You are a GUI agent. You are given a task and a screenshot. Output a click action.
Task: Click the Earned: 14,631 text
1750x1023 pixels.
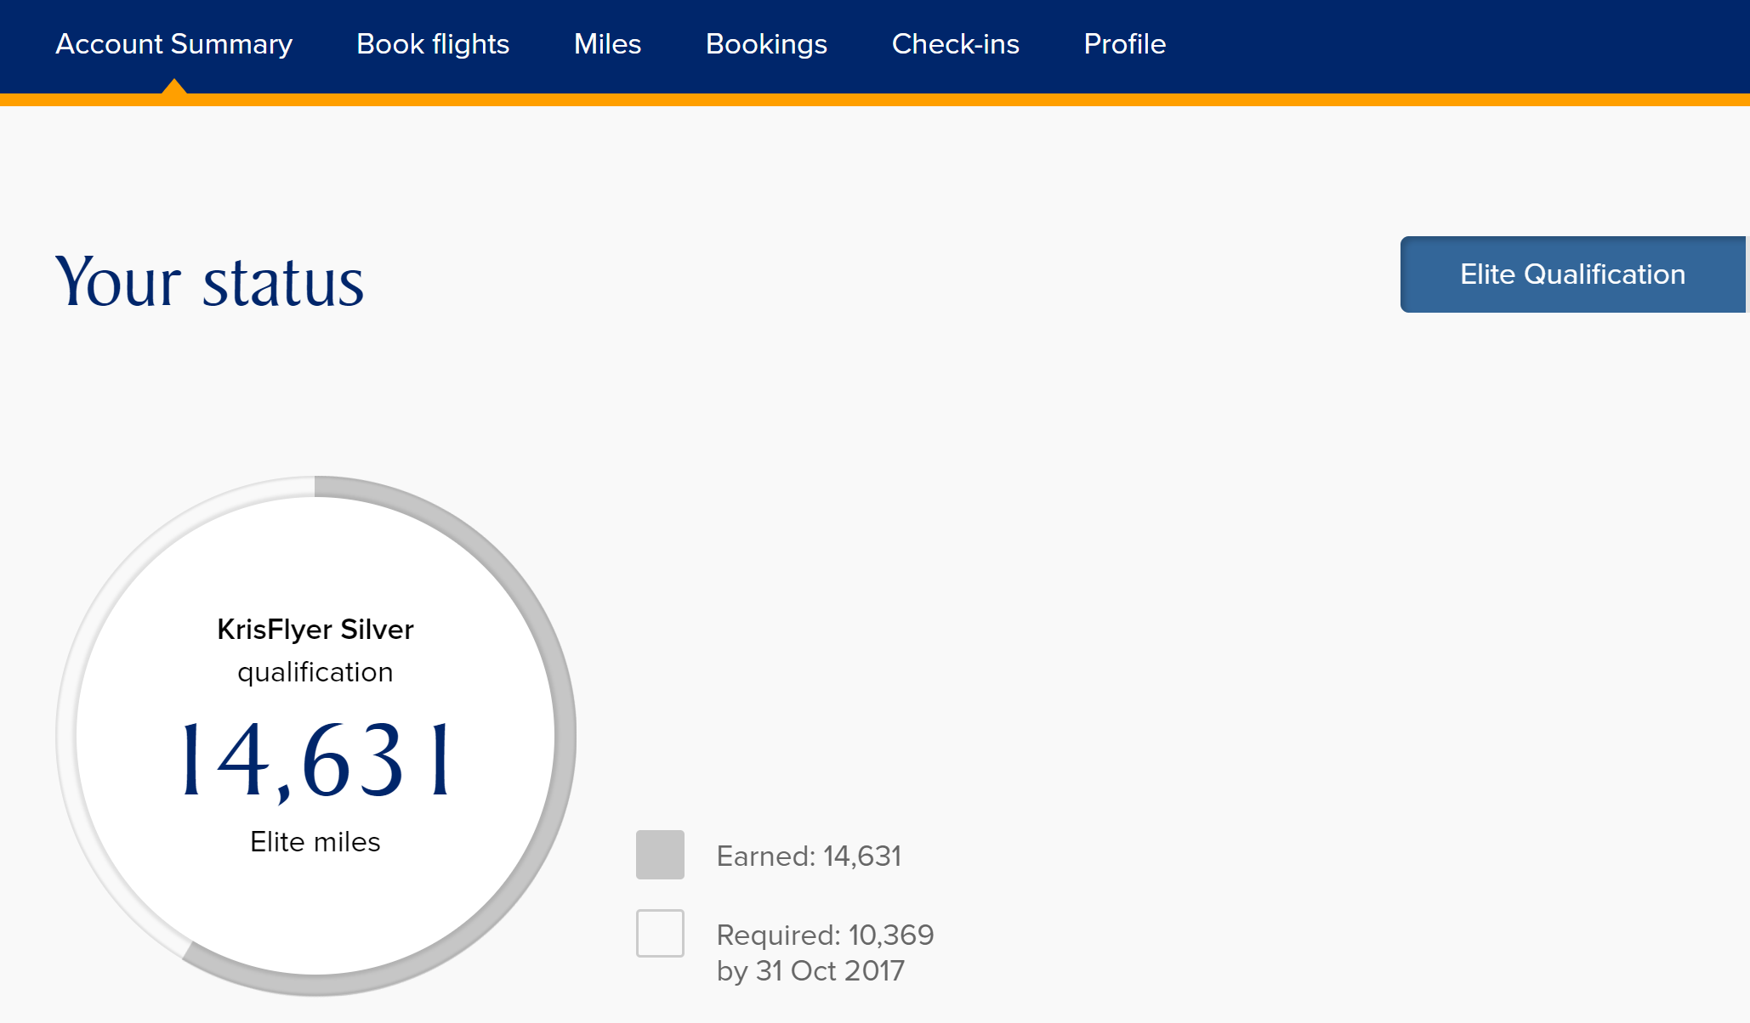[809, 856]
